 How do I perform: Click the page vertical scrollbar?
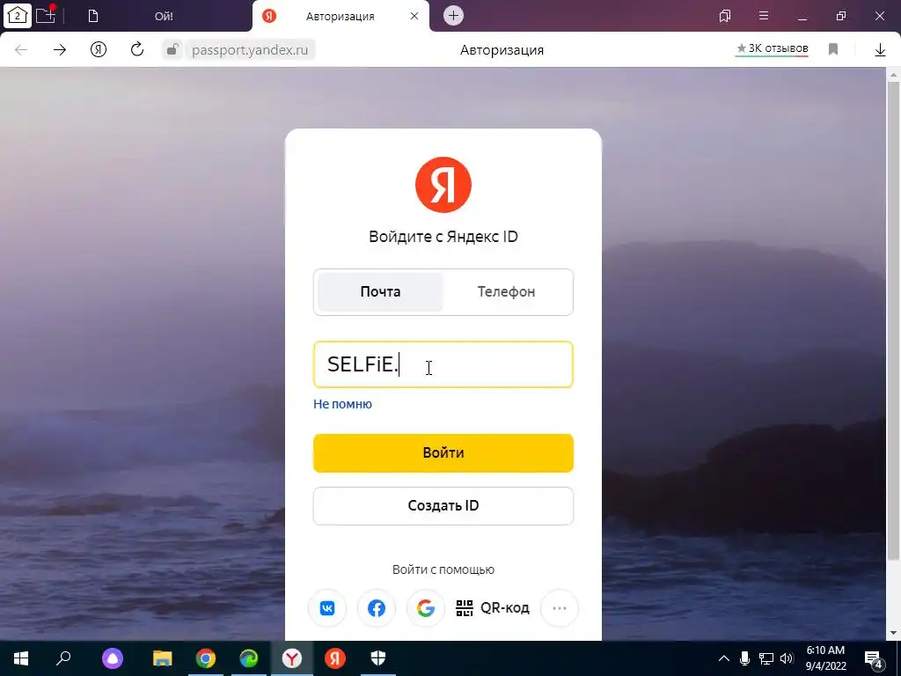click(x=894, y=322)
